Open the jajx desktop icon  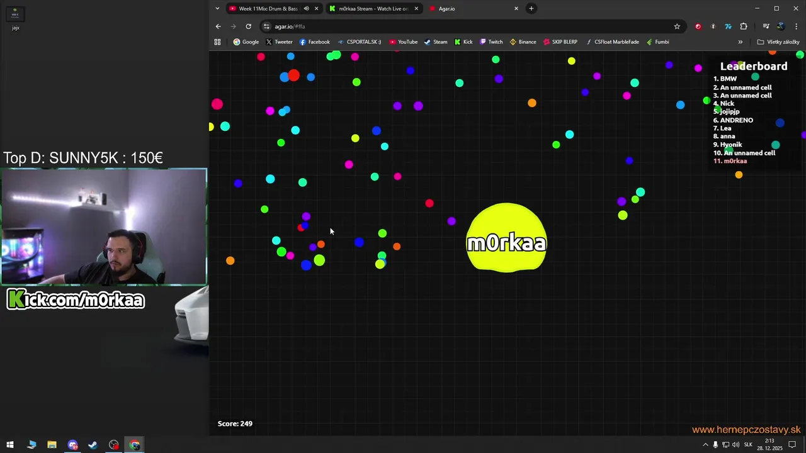point(15,18)
